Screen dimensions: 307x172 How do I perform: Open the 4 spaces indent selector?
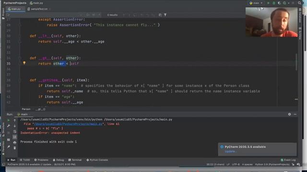pyautogui.click(x=247, y=164)
